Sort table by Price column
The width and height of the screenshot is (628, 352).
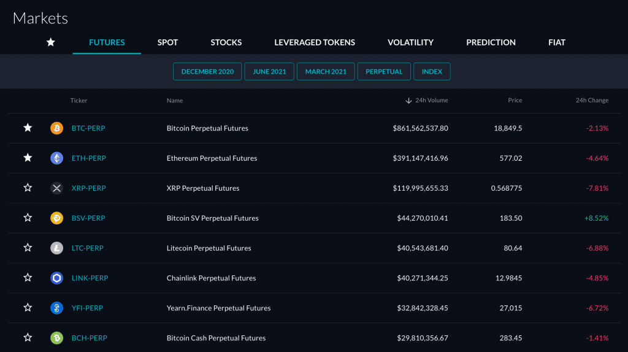[x=515, y=101]
